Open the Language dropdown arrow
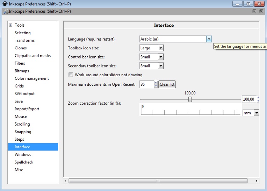267x191 pixels. click(209, 39)
